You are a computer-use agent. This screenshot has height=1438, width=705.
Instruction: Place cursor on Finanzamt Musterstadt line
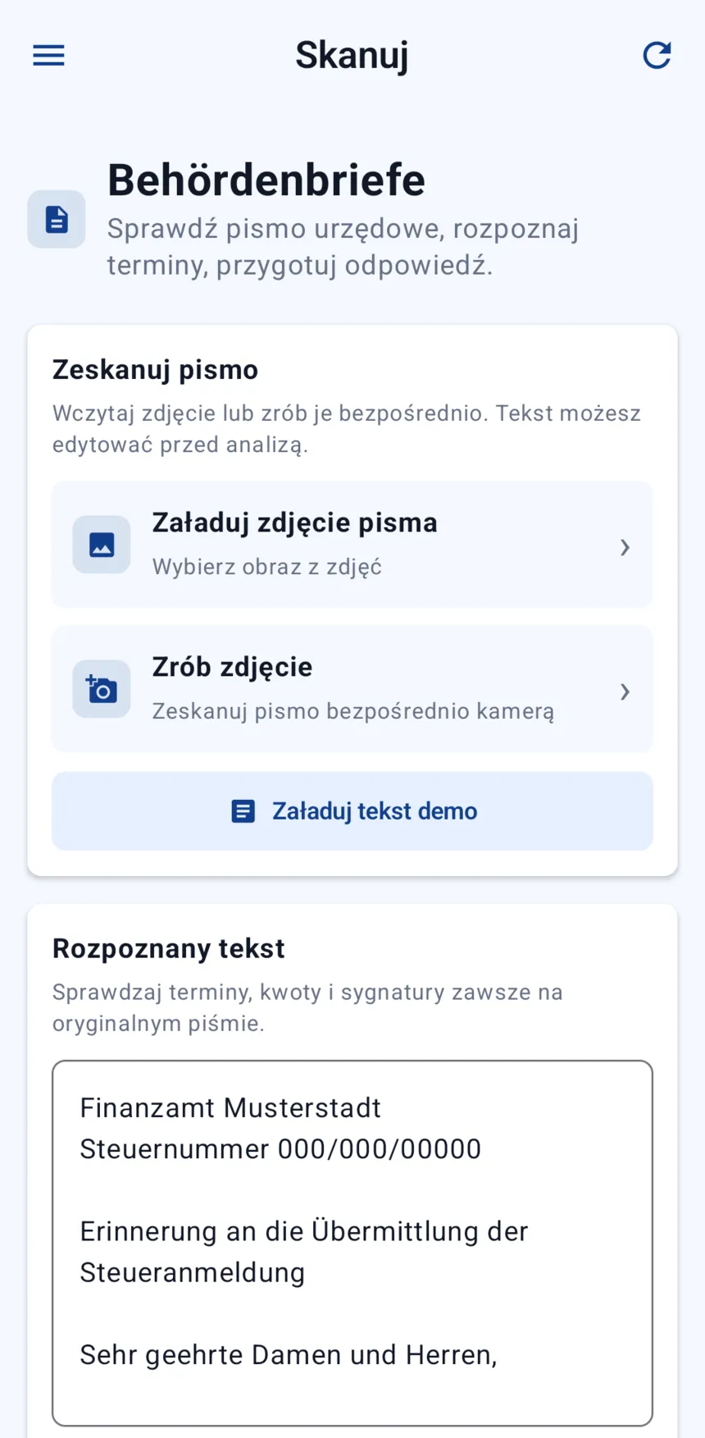pyautogui.click(x=230, y=1108)
